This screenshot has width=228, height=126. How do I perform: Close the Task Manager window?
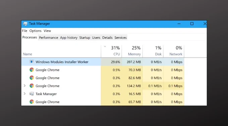tap(205, 24)
